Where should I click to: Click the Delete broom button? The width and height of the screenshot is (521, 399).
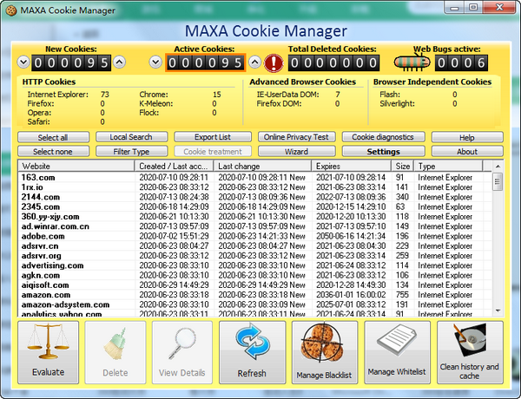pos(115,352)
